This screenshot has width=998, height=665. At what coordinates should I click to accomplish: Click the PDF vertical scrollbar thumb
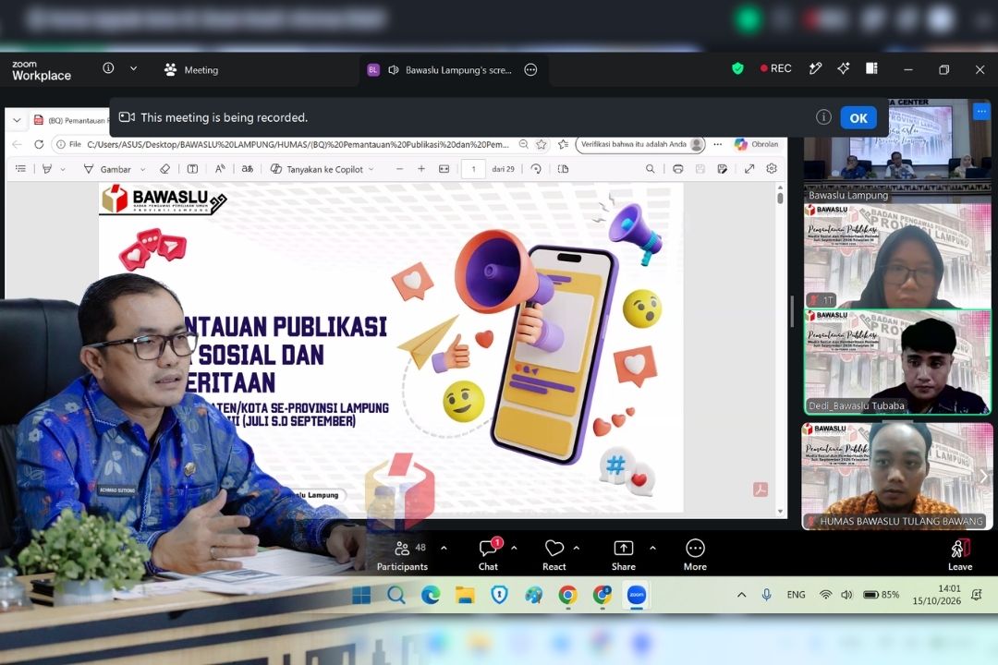(x=780, y=198)
